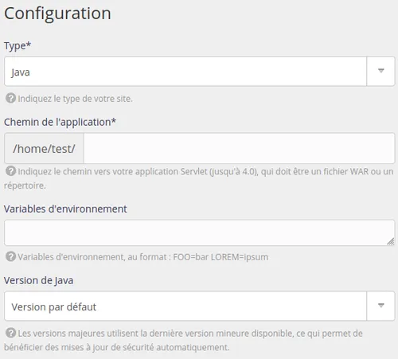Screen dimensions: 398x359
Task: Click the Configuration heading
Action: pyautogui.click(x=57, y=14)
